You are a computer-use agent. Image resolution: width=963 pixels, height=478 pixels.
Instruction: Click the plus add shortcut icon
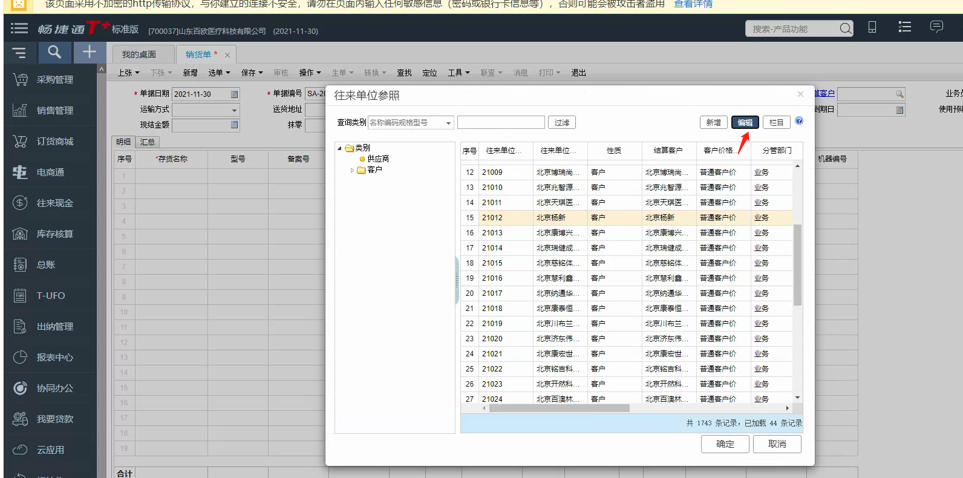pyautogui.click(x=89, y=53)
